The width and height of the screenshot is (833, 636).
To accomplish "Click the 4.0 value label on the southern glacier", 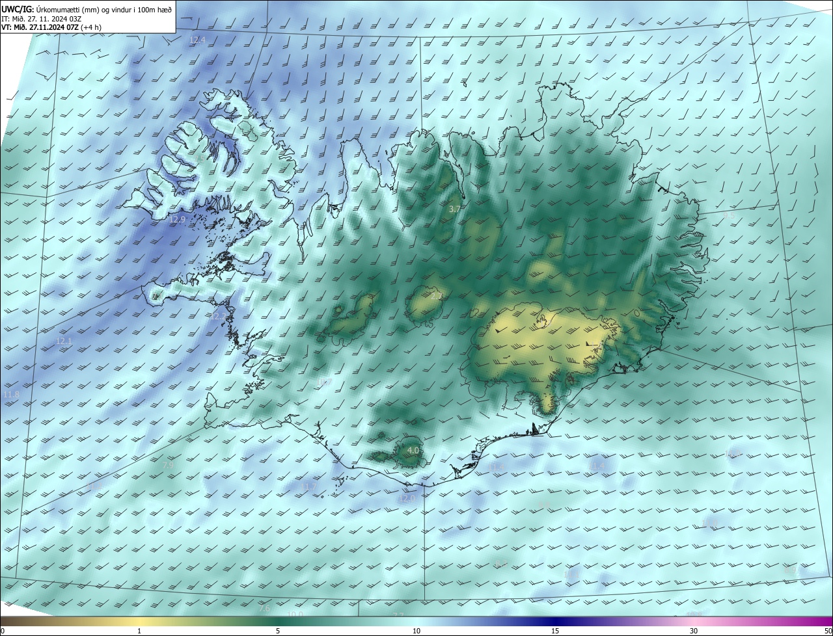I will pos(413,450).
